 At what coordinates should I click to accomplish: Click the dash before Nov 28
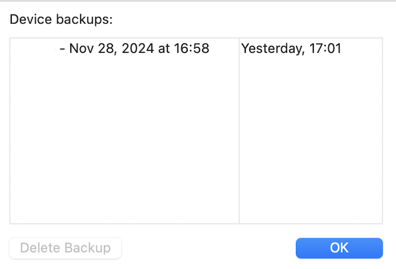pyautogui.click(x=63, y=49)
